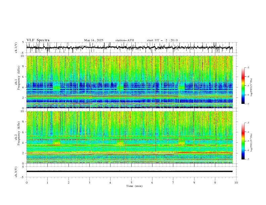The image size is (266, 205).
Task: Click the time axis tick label 8
Action: (194, 183)
